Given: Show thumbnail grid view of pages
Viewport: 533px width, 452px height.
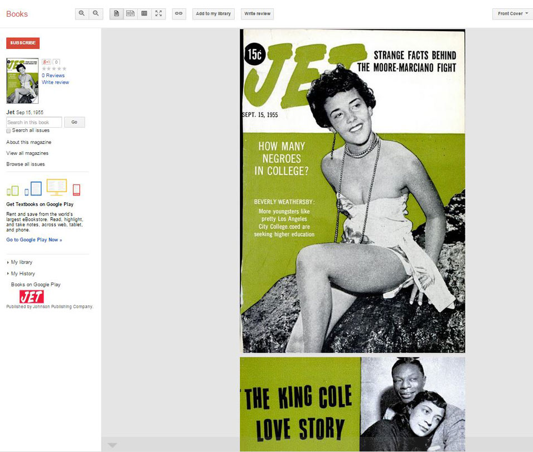Looking at the screenshot, I should click(x=144, y=13).
